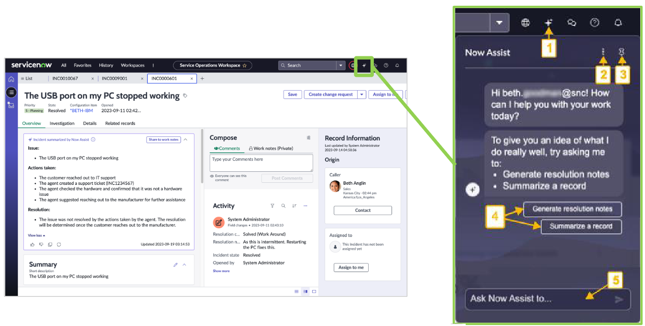Filter the Activity stream
Image resolution: width=645 pixels, height=326 pixels.
[x=273, y=206]
